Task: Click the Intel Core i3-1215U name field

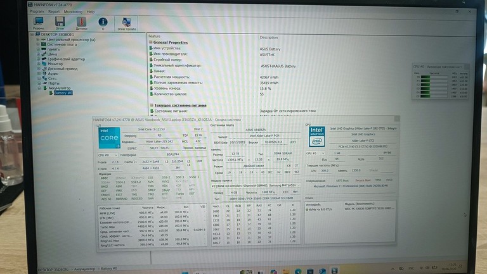Action: click(x=152, y=129)
